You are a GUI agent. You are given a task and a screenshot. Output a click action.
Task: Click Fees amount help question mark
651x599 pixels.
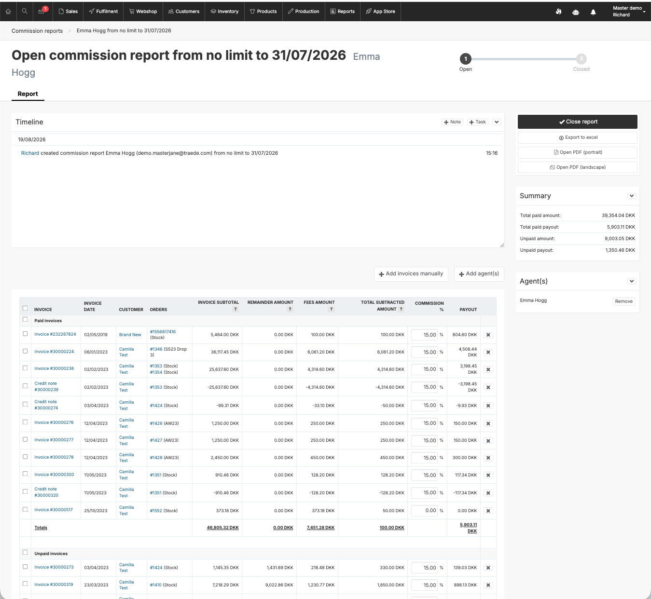pos(332,309)
